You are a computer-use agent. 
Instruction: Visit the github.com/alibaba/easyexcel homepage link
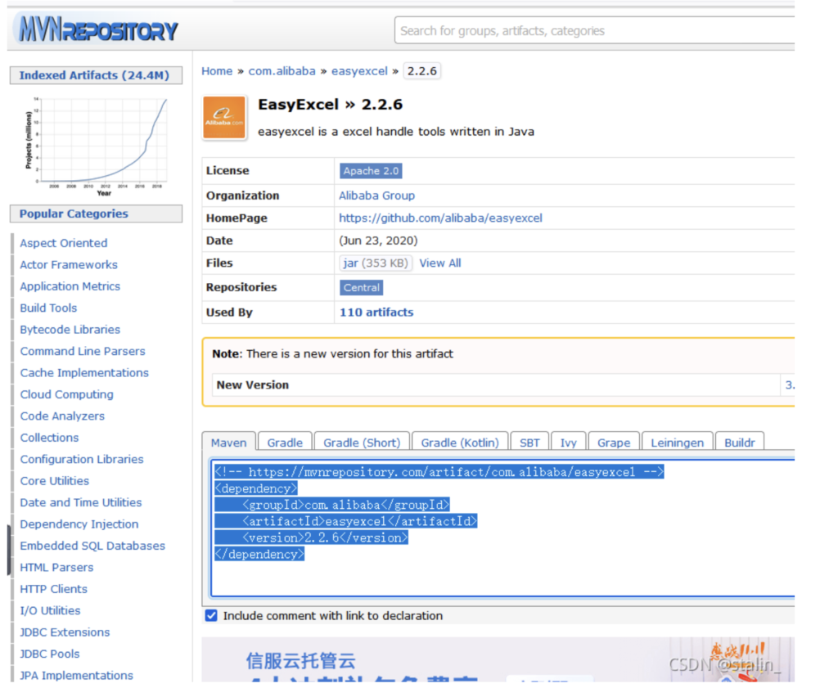pos(440,218)
